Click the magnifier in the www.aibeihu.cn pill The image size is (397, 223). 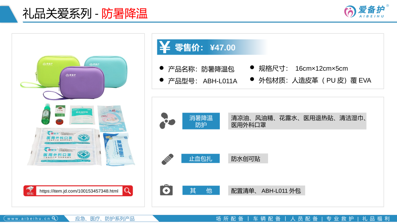54,219
